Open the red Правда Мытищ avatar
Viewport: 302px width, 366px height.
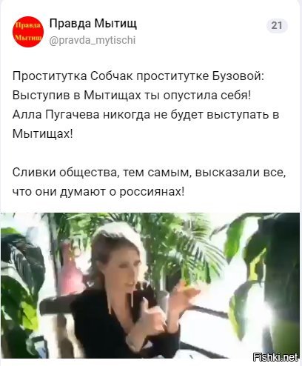click(x=28, y=32)
